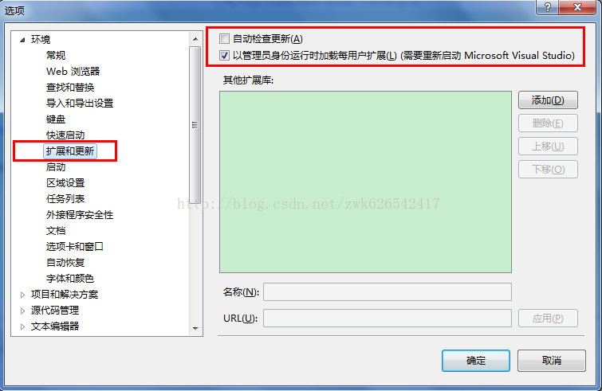Viewport: 602px width, 391px height.
Task: Close the 选项 dialog window
Action: [577, 7]
